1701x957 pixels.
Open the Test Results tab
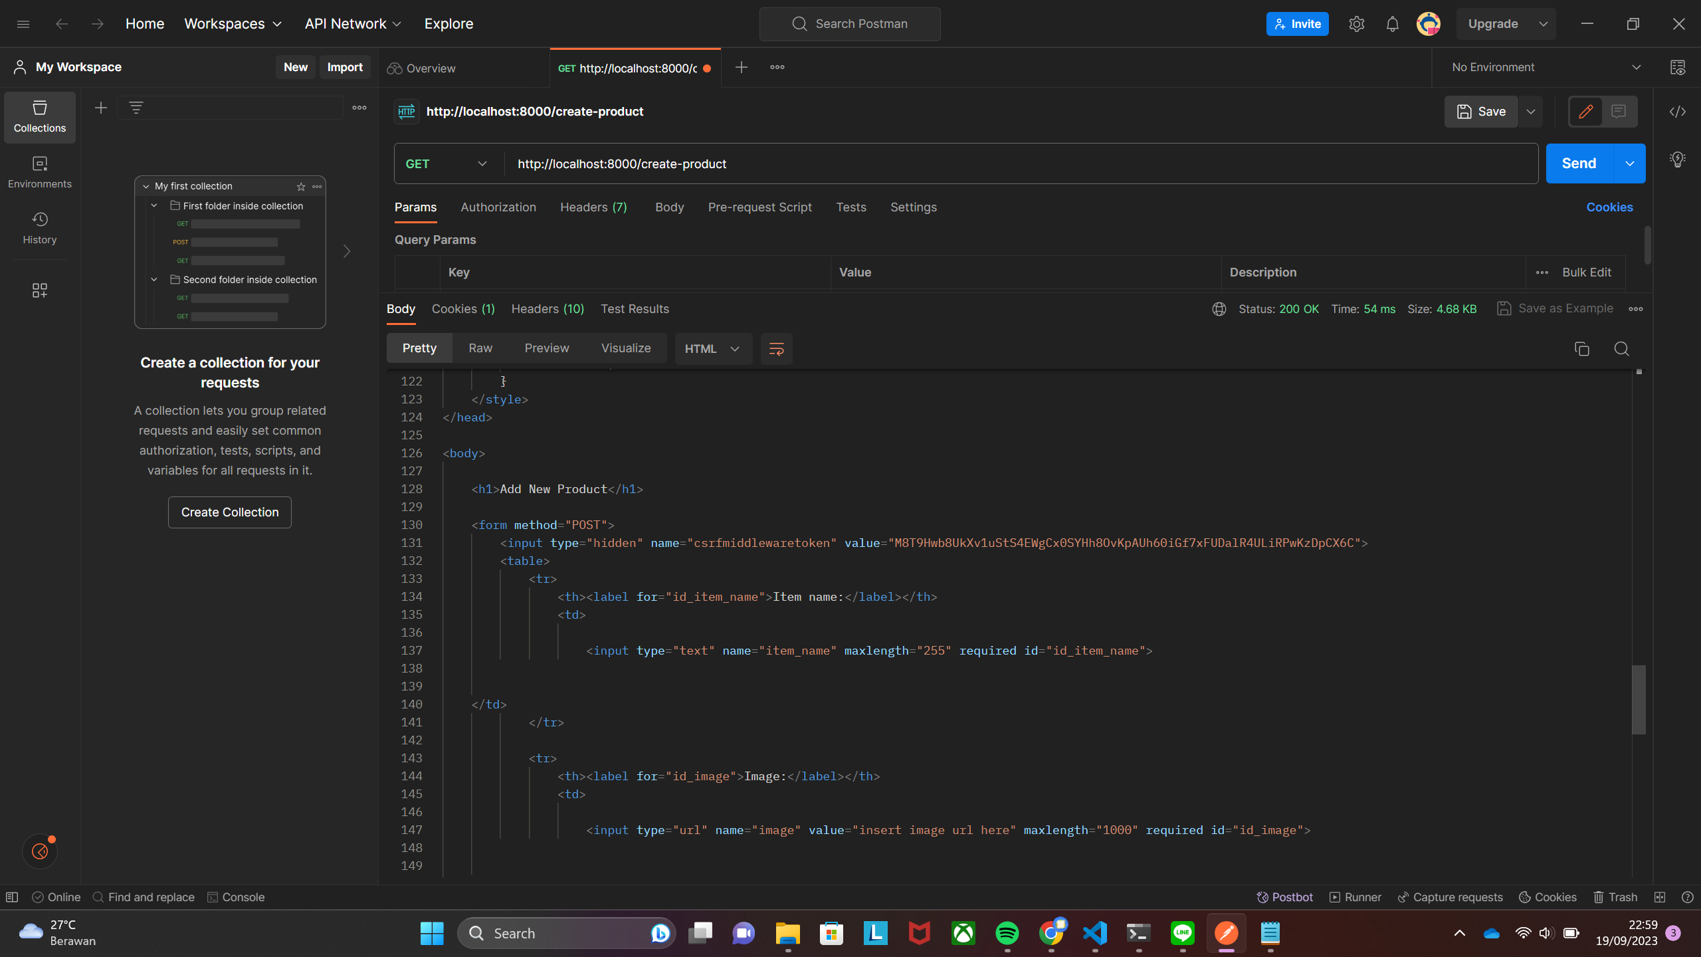[x=635, y=308]
